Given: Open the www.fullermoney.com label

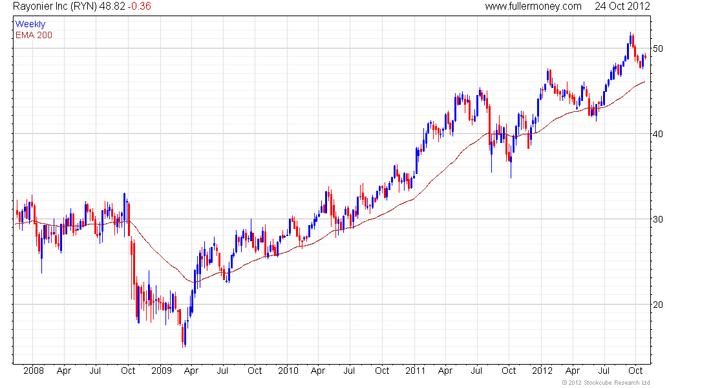Looking at the screenshot, I should [x=533, y=6].
